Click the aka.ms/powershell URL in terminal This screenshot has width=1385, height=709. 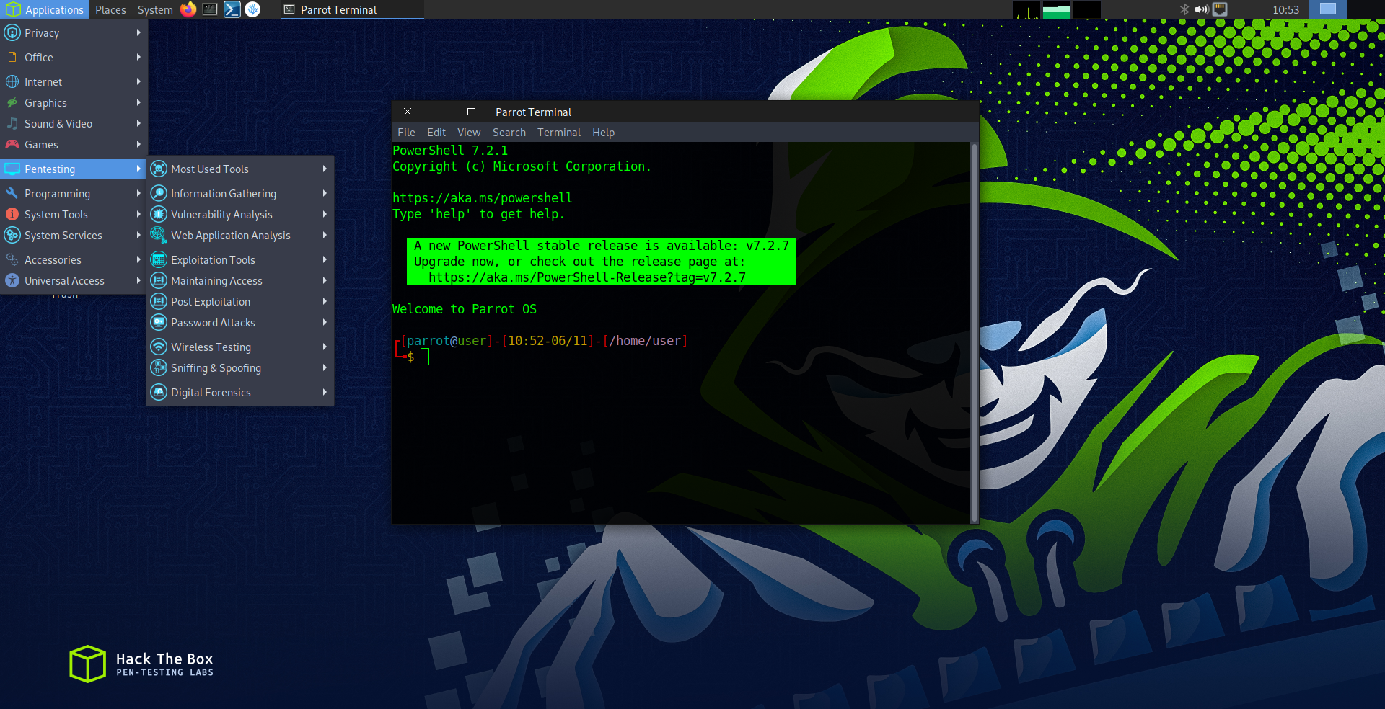482,198
